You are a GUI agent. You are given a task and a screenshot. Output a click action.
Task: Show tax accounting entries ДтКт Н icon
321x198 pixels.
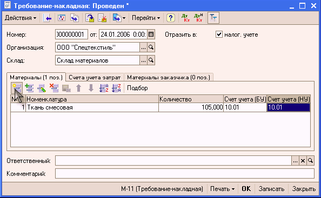(x=198, y=18)
